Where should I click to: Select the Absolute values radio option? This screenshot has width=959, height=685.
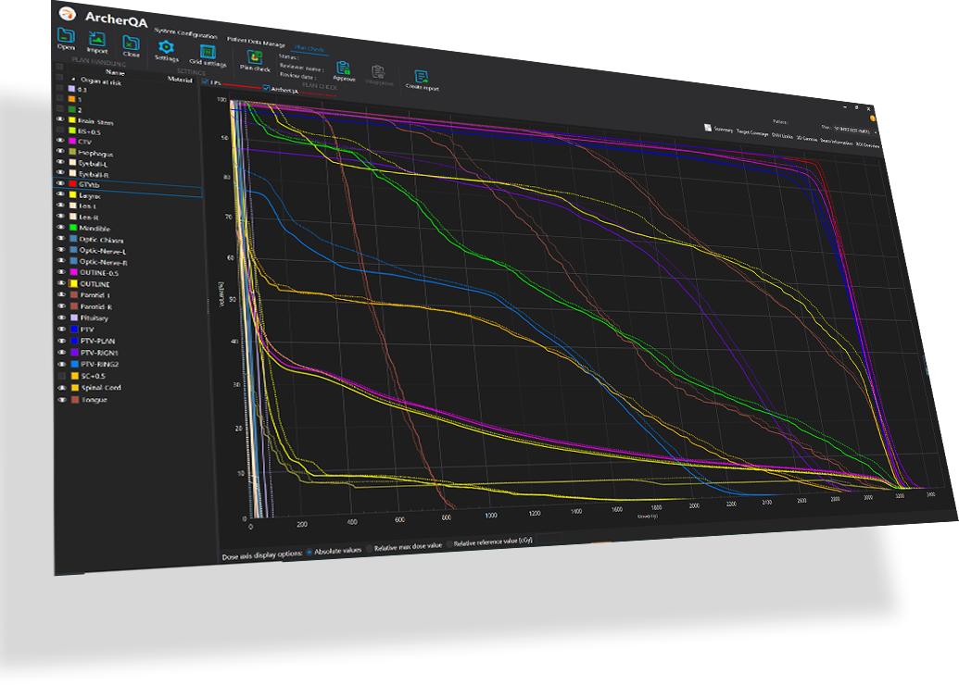pos(309,552)
